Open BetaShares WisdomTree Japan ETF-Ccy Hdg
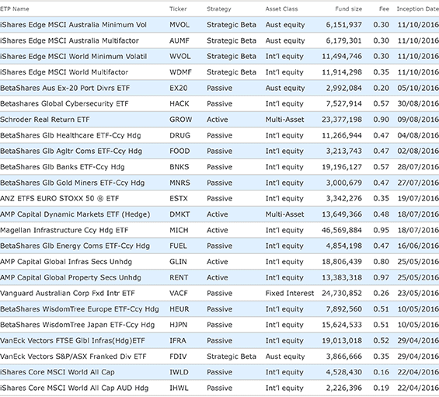This screenshot has height=397, width=439. click(x=77, y=325)
